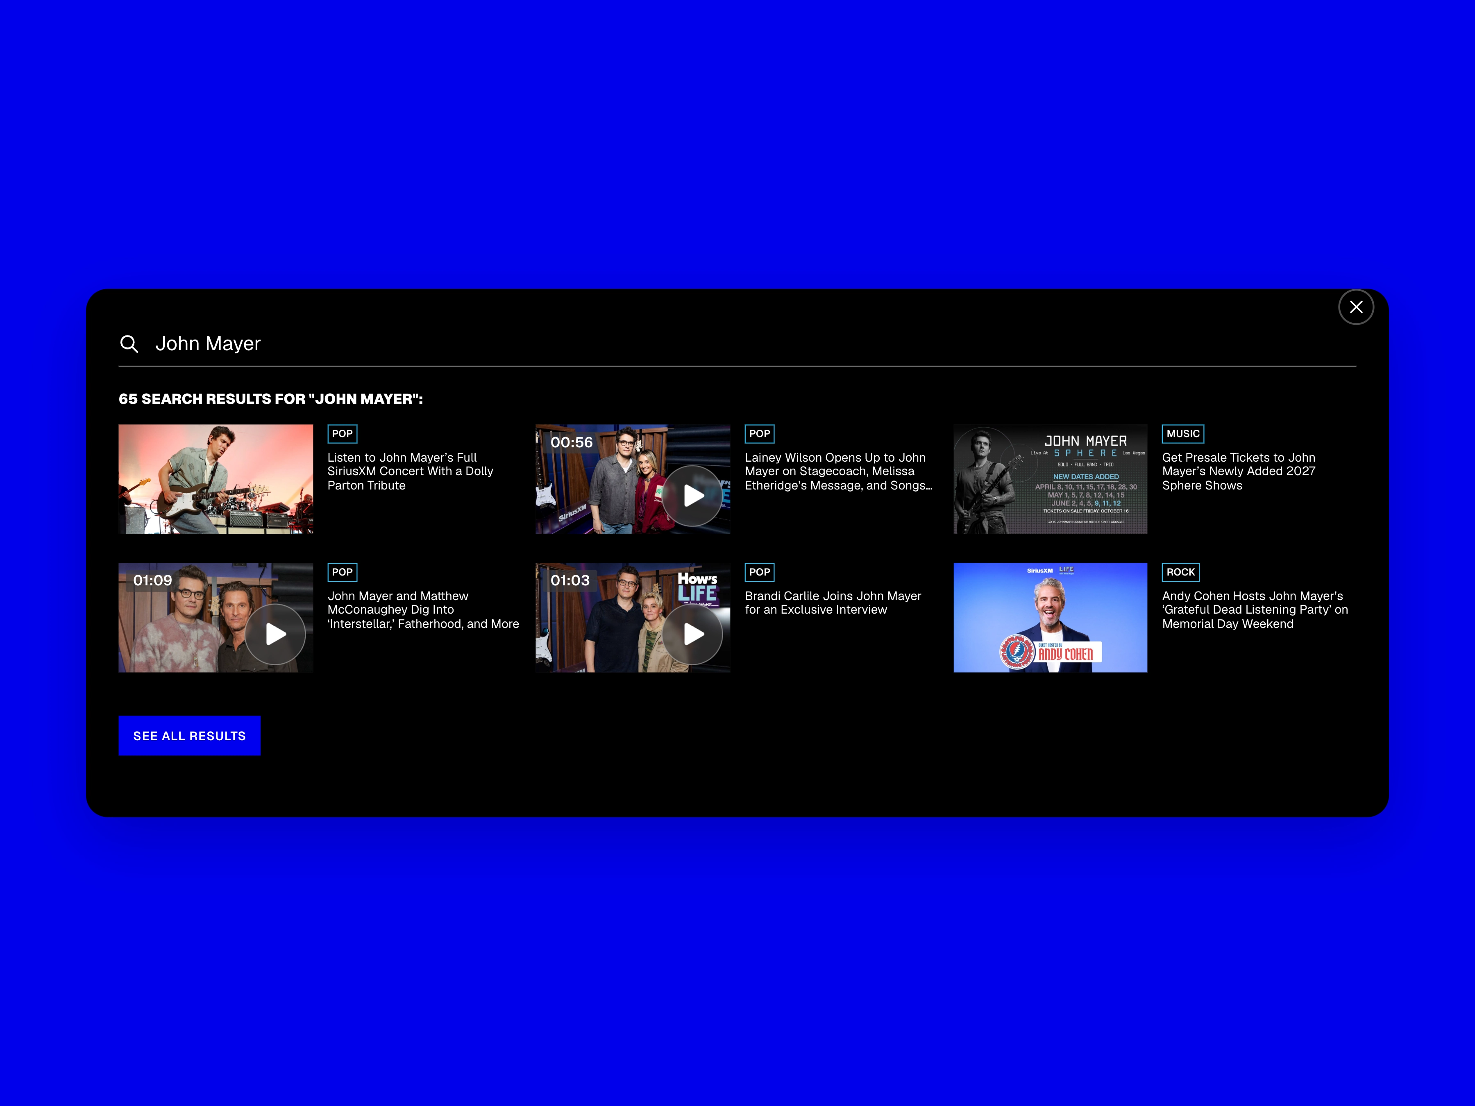Close the search overlay with the X button
1475x1106 pixels.
coord(1356,307)
